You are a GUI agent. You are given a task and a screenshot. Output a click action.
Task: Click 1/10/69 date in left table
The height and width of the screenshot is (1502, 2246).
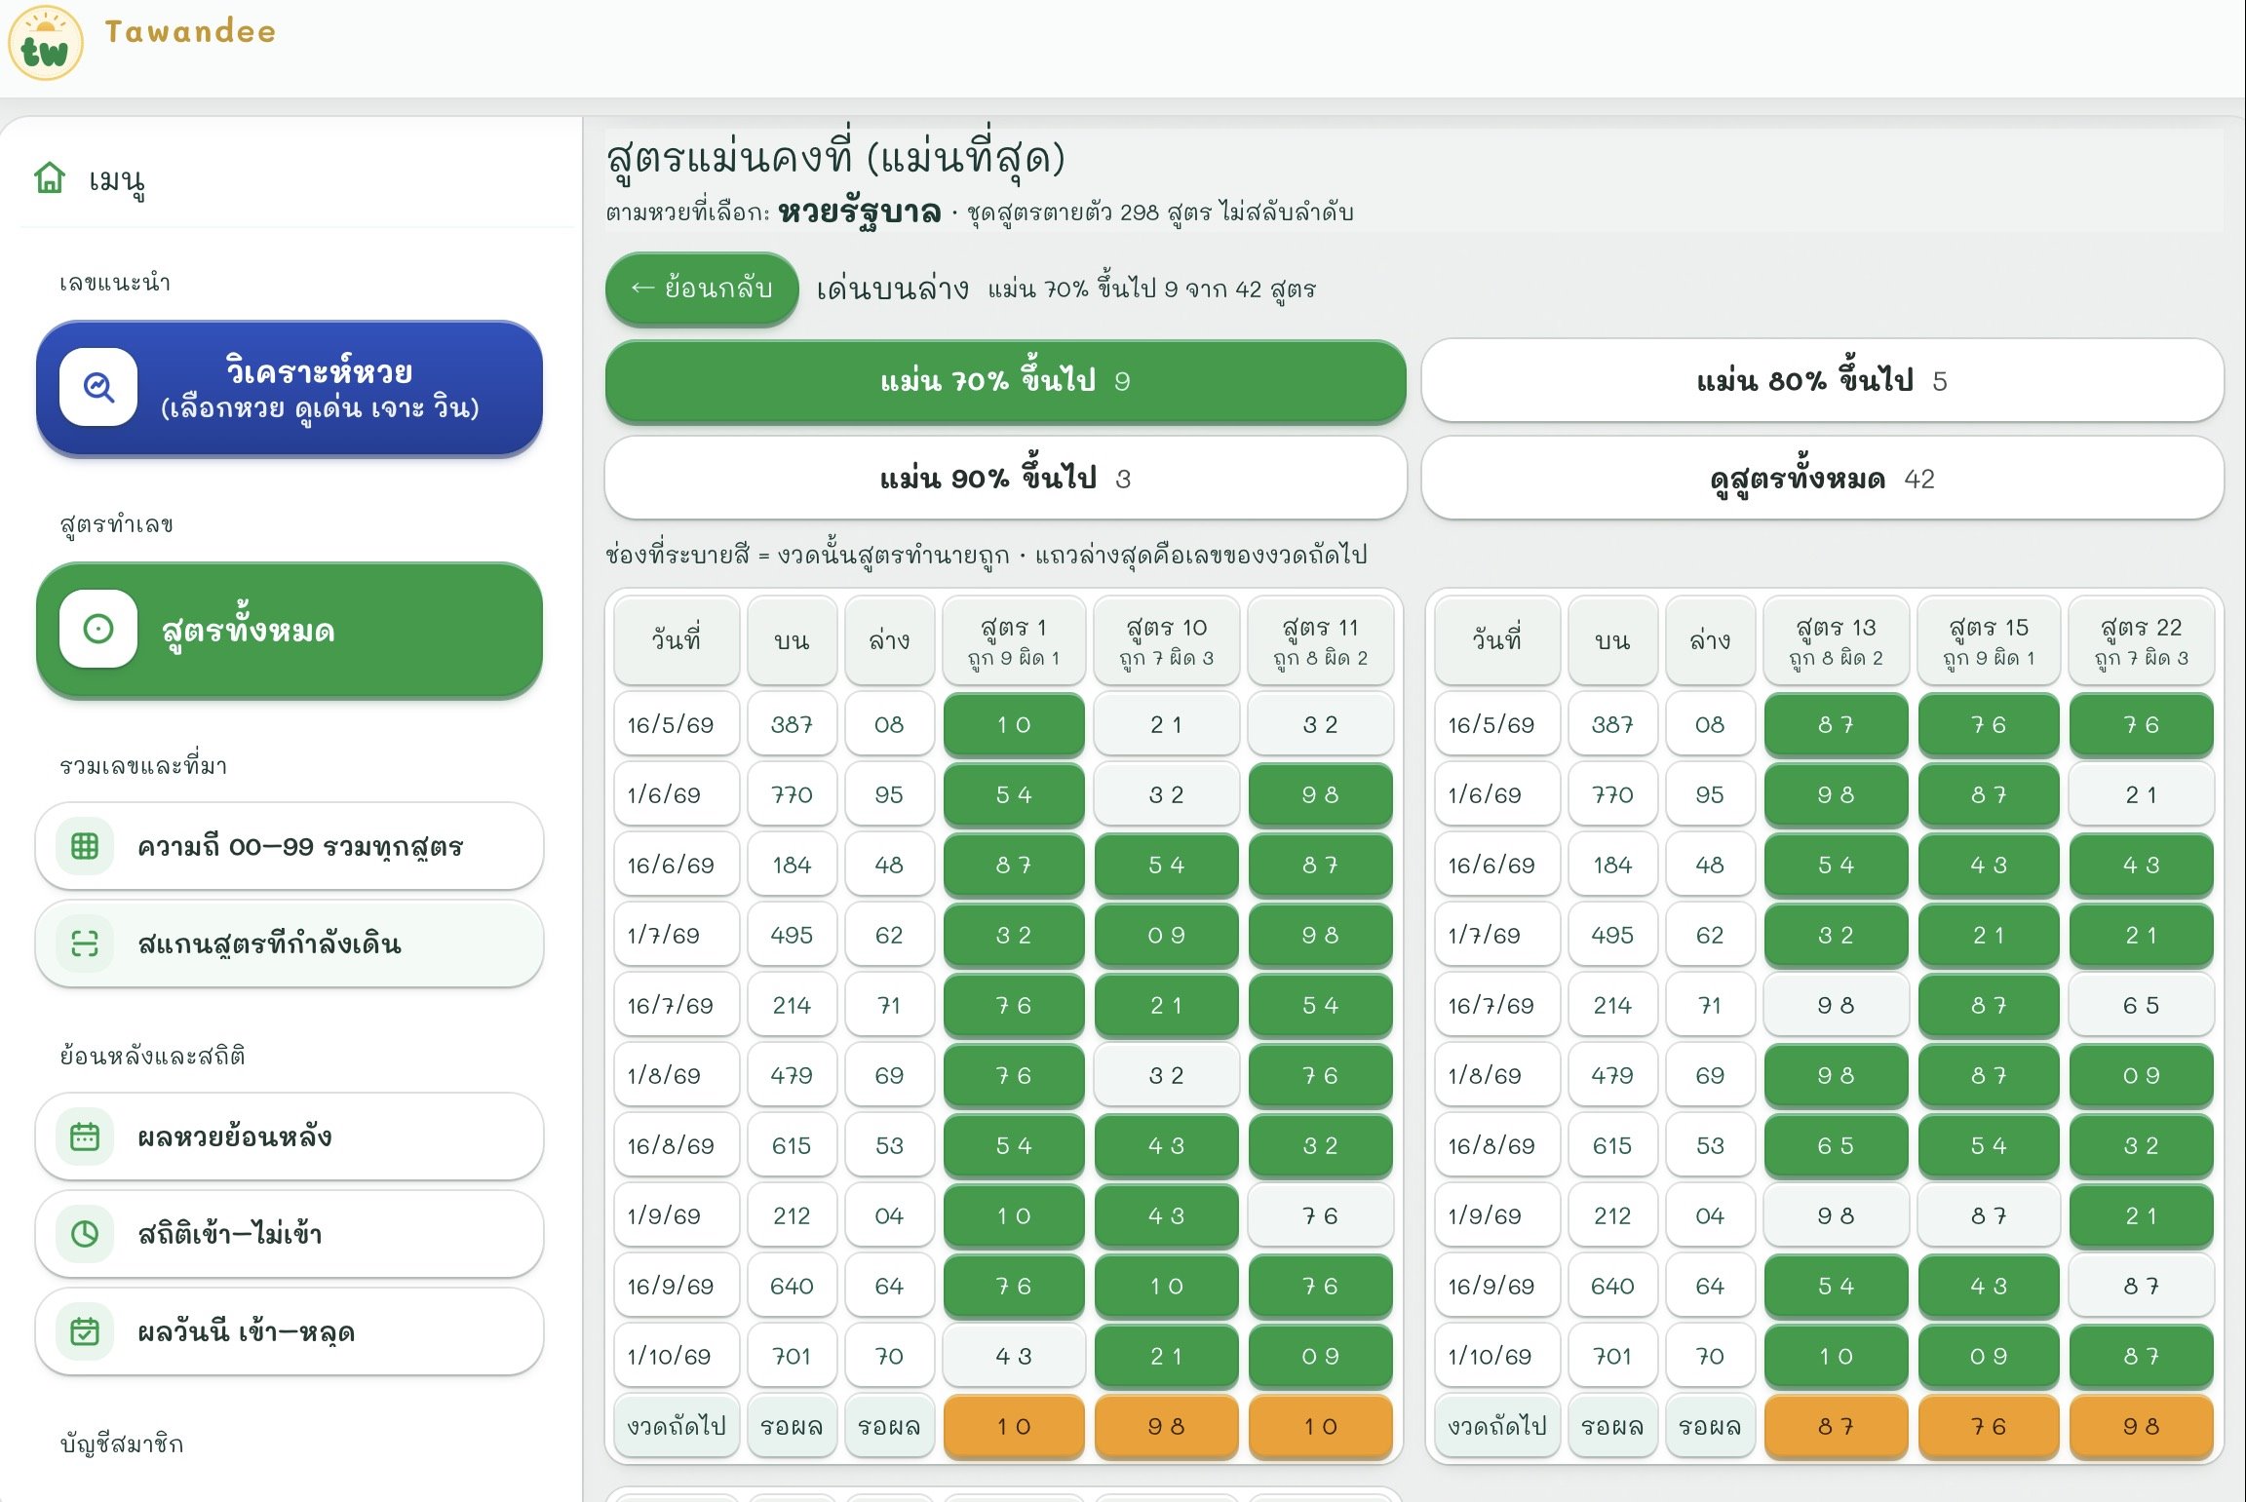pyautogui.click(x=677, y=1356)
